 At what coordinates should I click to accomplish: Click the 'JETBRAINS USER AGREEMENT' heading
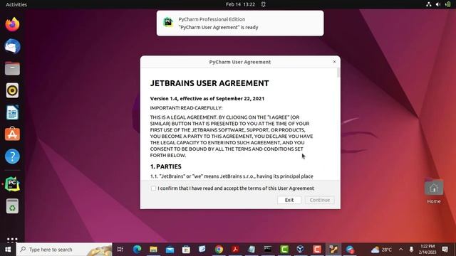pos(209,83)
